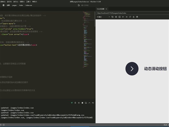
Task: Open the third menu in the menu bar
Action: [x=16, y=2]
